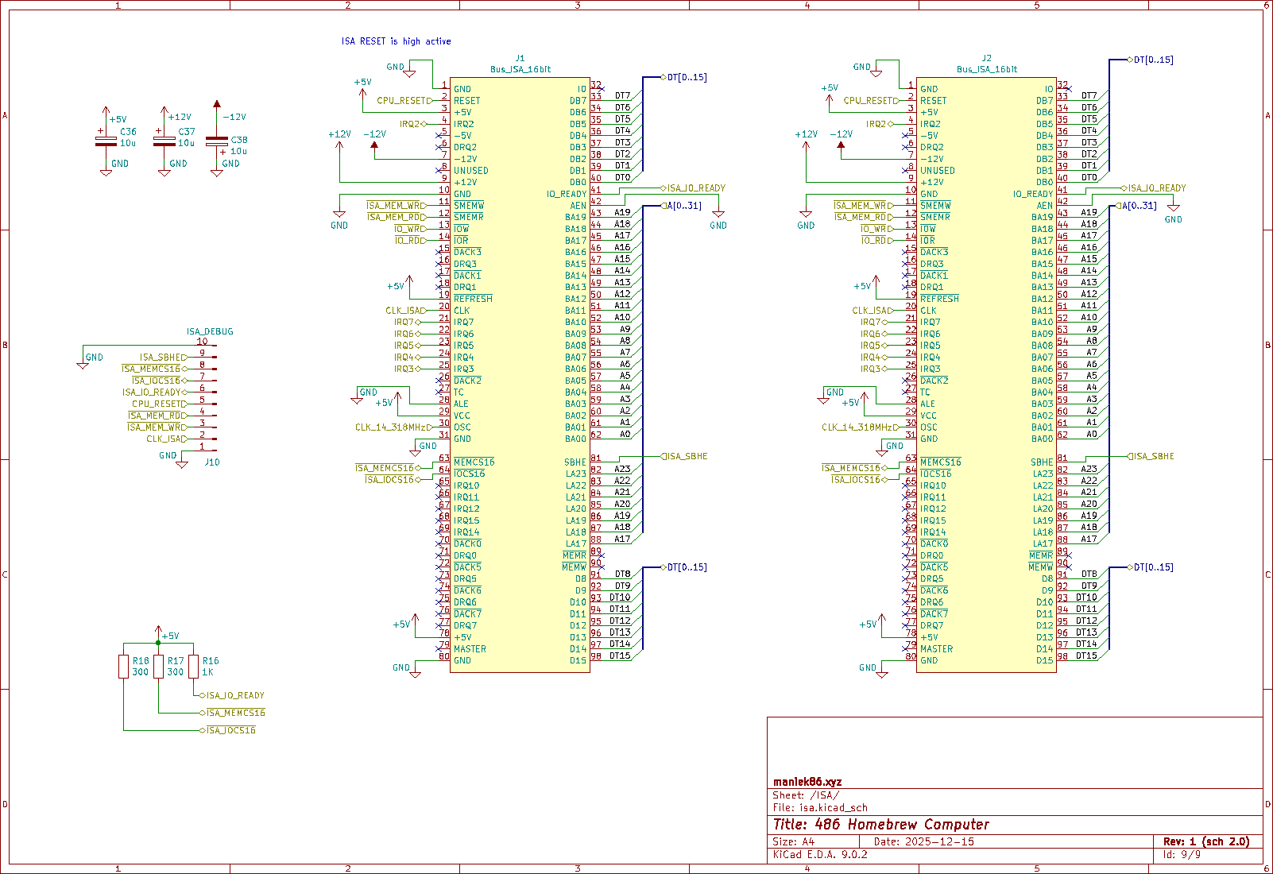Viewport: 1273px width, 874px height.
Task: Click the ISA_SBHE label on J2
Action: (x=1151, y=456)
